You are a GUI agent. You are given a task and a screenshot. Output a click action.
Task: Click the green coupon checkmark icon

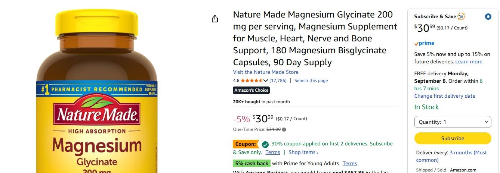pyautogui.click(x=265, y=144)
